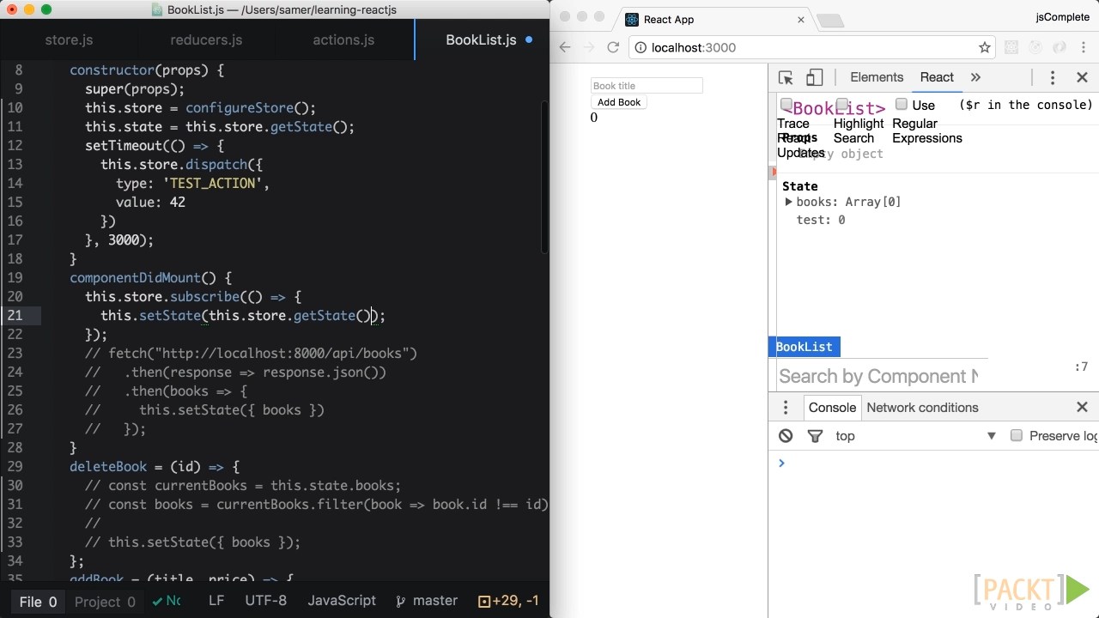The height and width of the screenshot is (618, 1099).
Task: Click the File 0 linter status button
Action: click(x=38, y=601)
